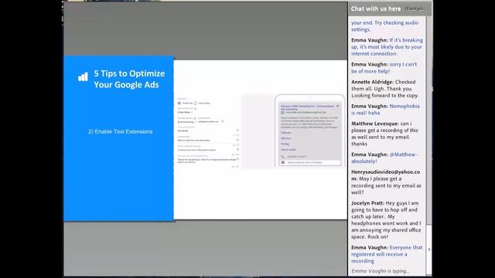Click the 'Chat with us here' panel title
The height and width of the screenshot is (278, 495).
click(376, 8)
